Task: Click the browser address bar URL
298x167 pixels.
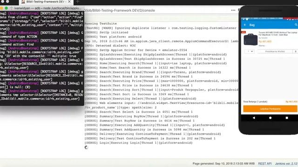Action: (119, 10)
